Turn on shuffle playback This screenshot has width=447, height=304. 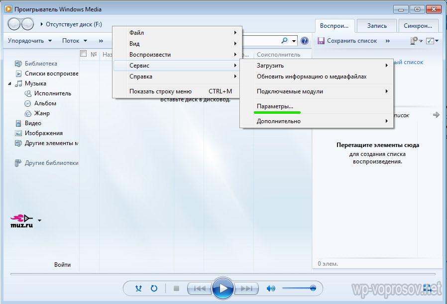(x=138, y=289)
